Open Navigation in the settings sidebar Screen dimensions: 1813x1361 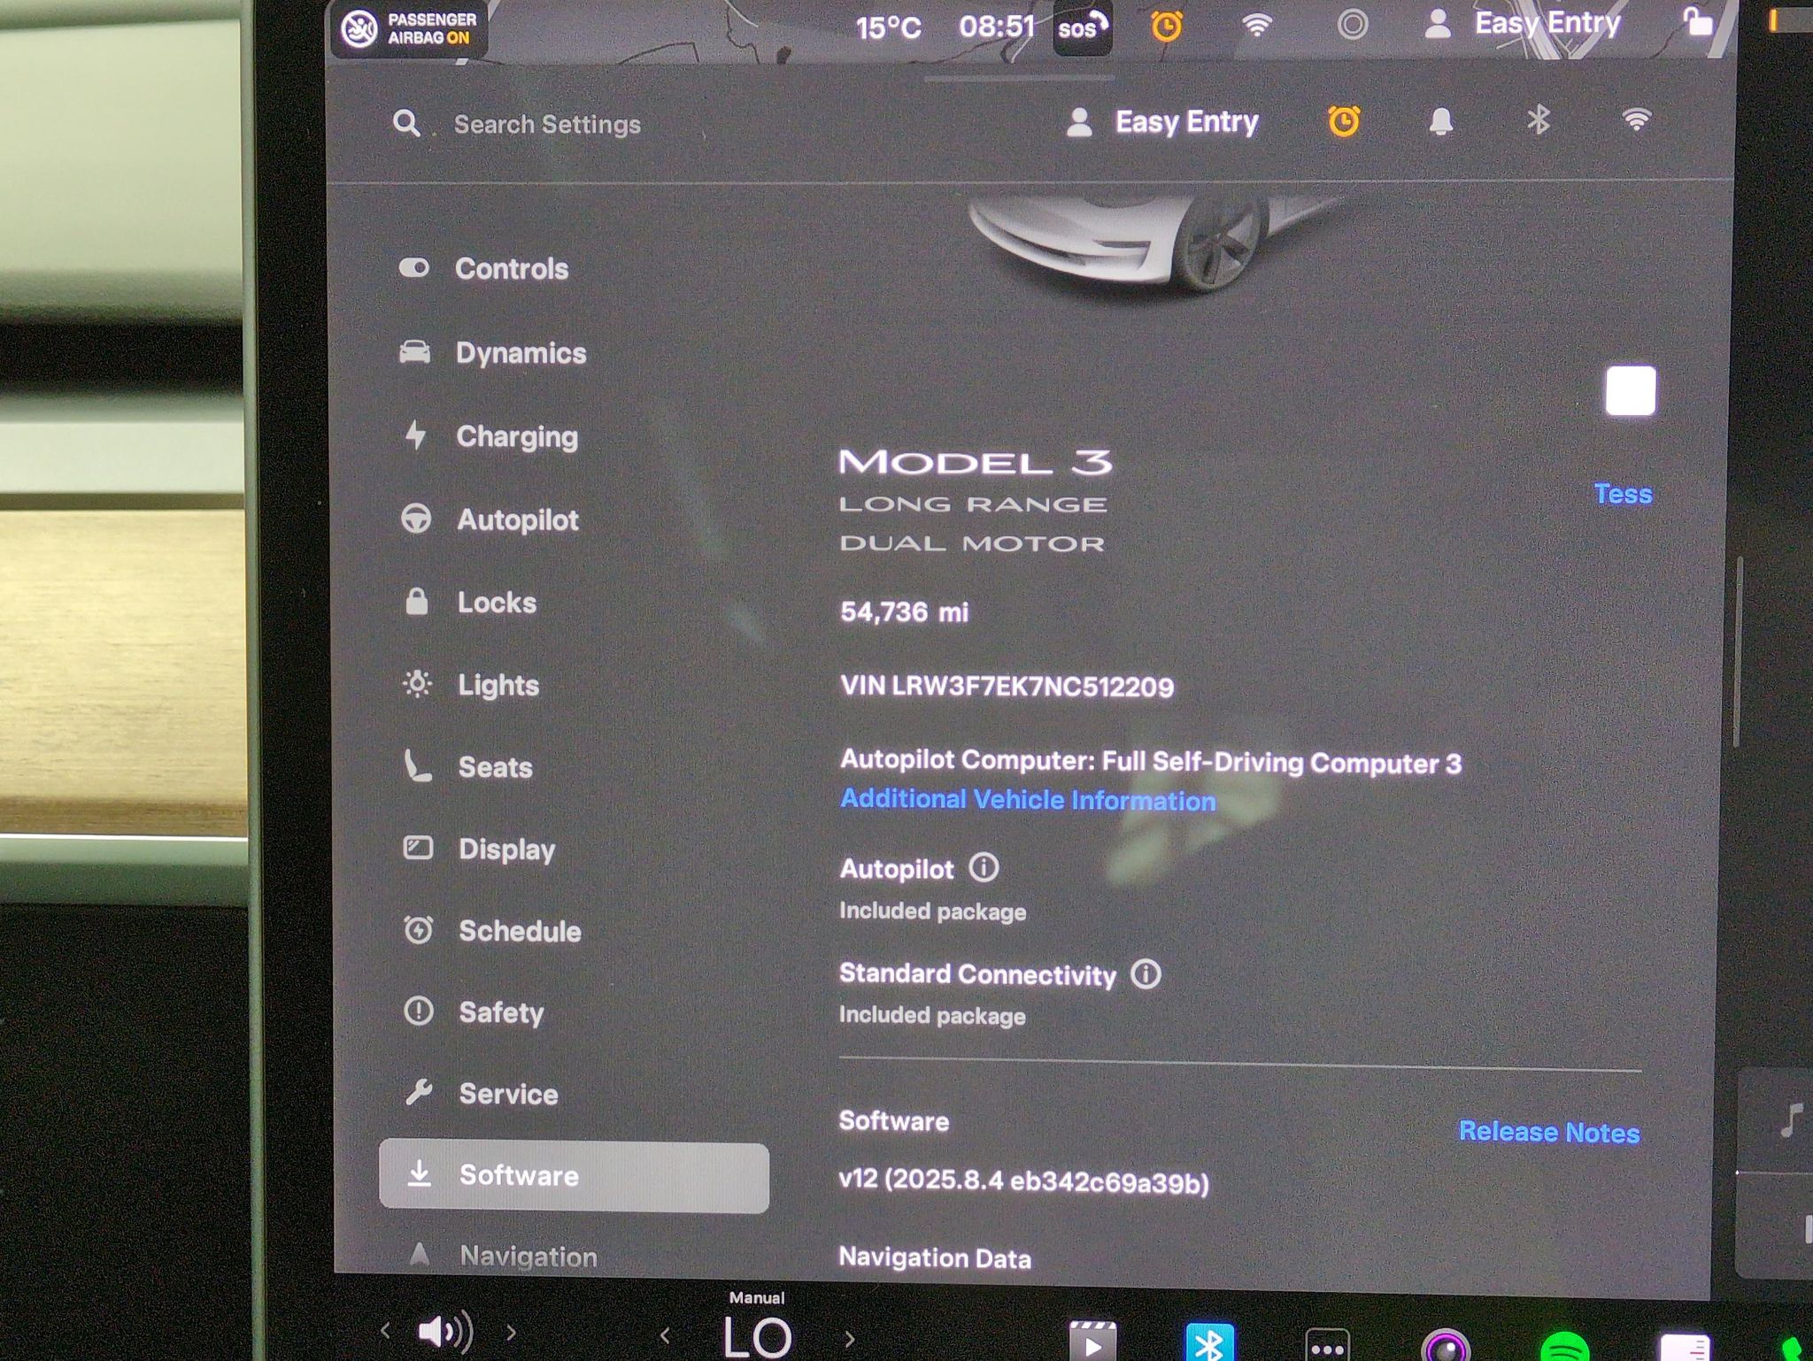(502, 1256)
